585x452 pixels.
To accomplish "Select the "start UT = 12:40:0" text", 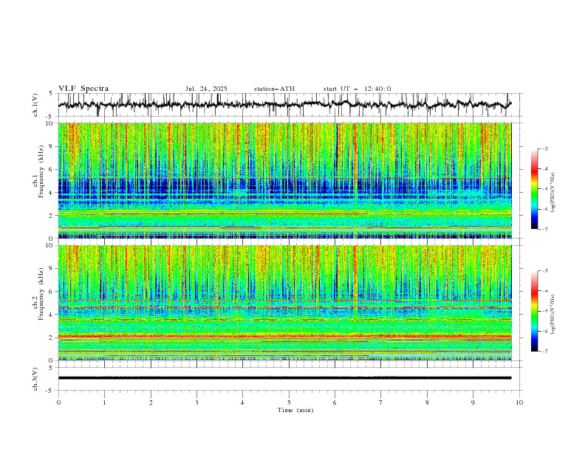I will [x=357, y=89].
